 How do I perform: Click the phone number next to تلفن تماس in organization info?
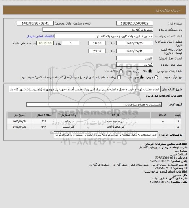160,161
